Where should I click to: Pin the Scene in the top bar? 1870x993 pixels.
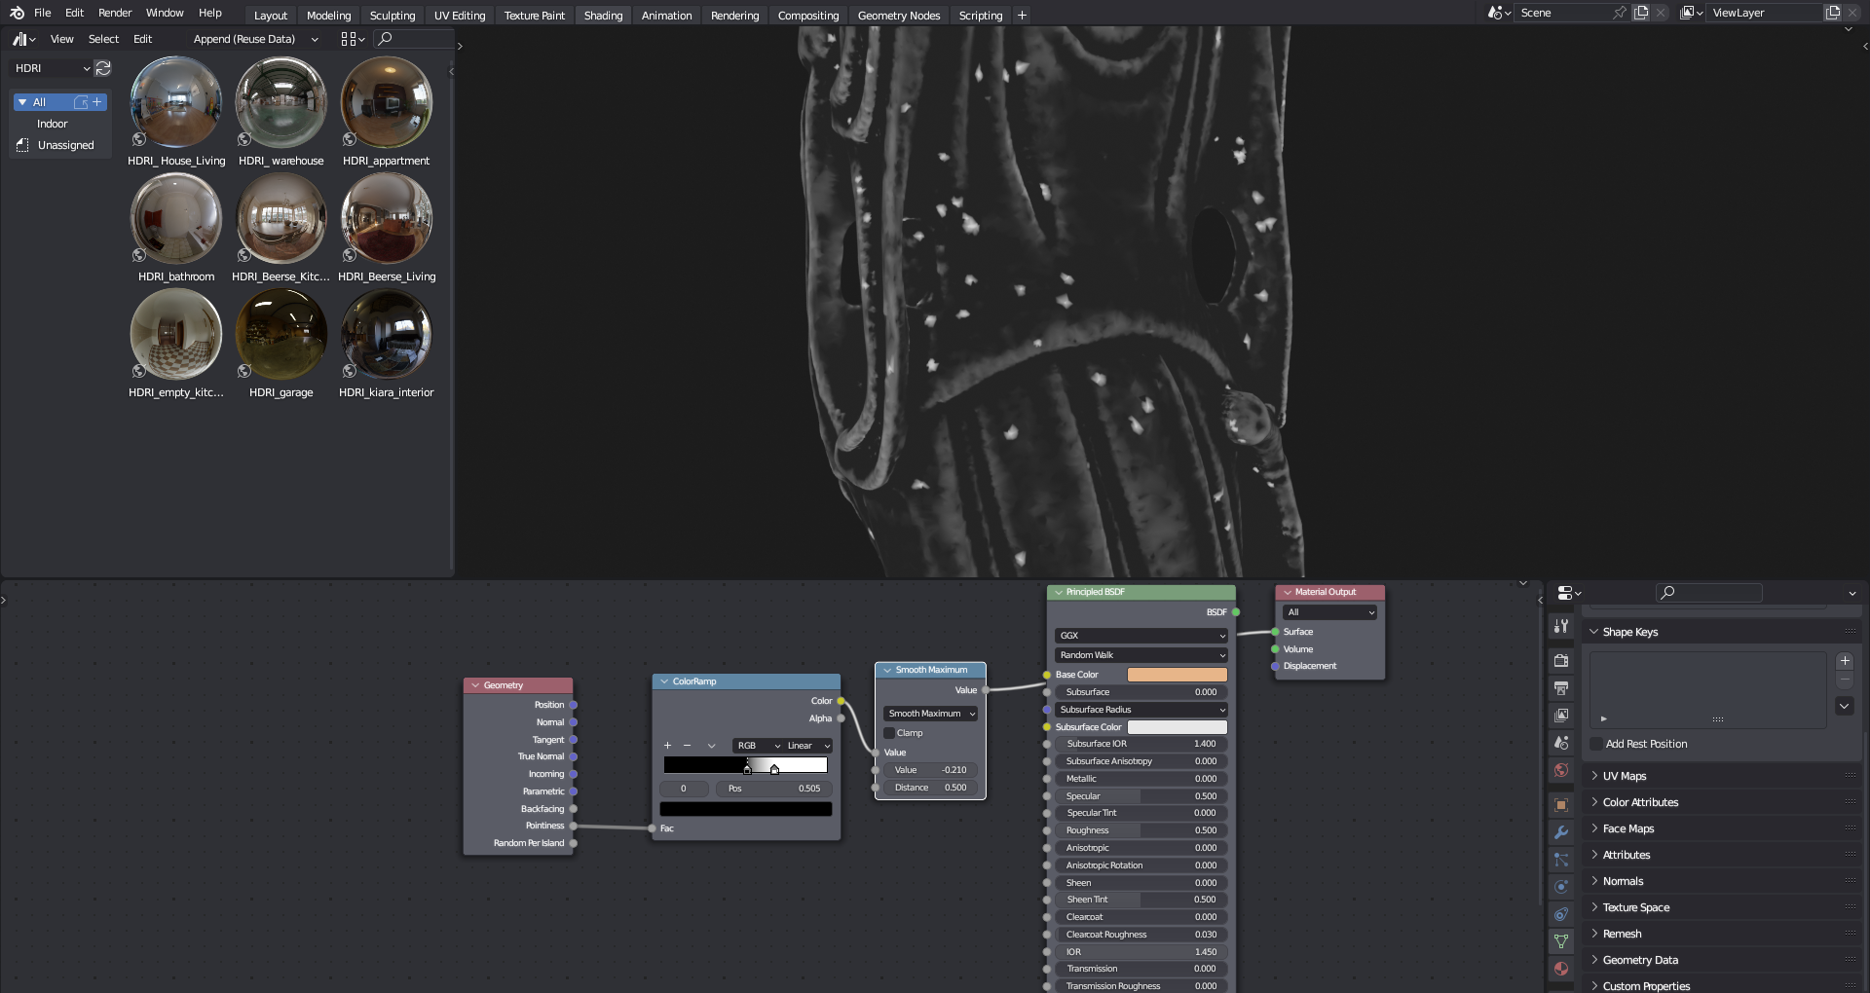1620,13
